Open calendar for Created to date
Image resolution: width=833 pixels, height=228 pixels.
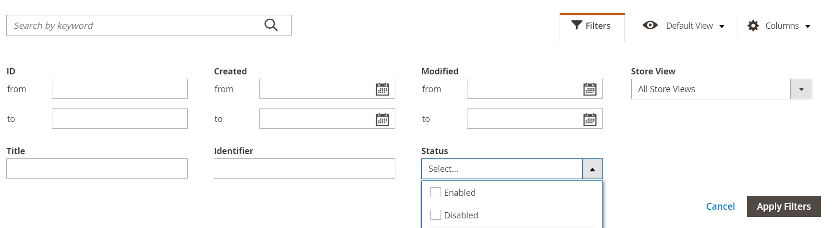(x=382, y=119)
